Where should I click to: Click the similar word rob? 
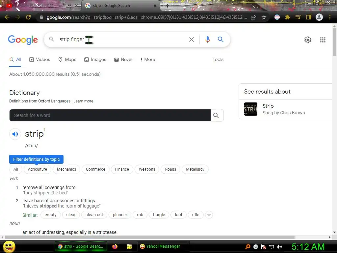(140, 215)
